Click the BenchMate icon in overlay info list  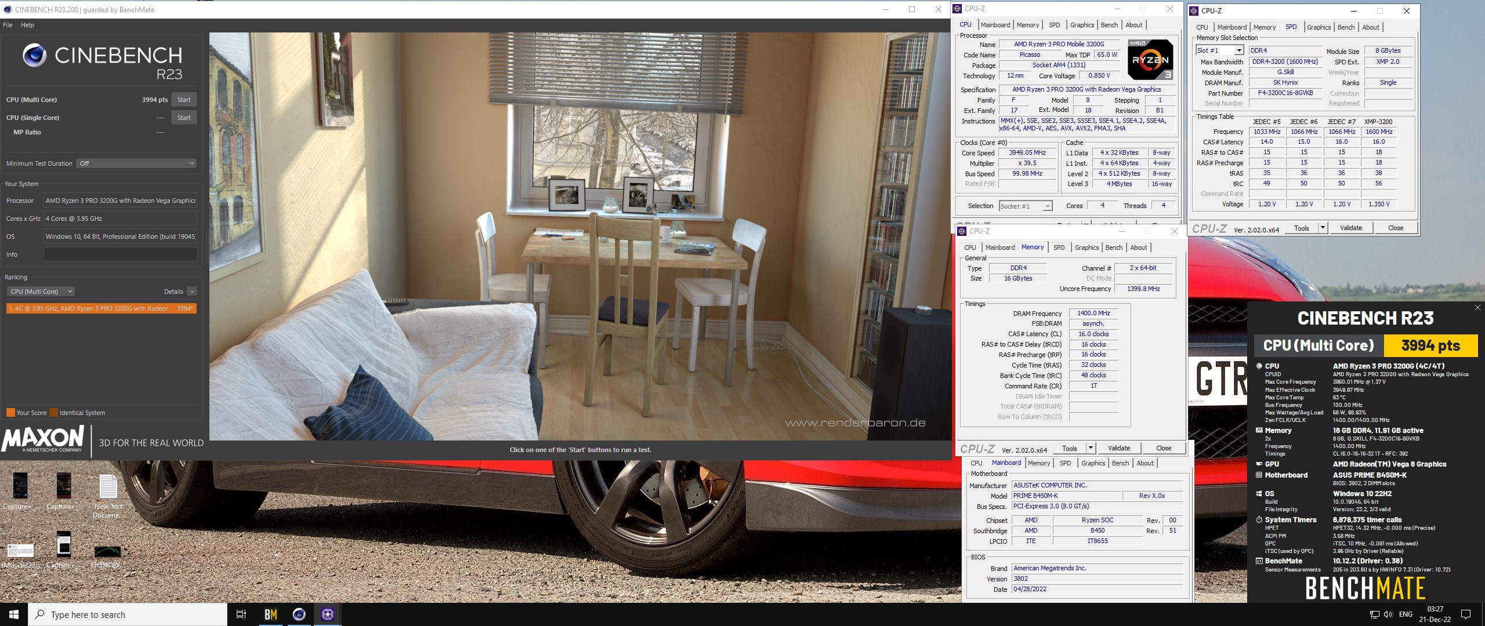tap(1259, 561)
